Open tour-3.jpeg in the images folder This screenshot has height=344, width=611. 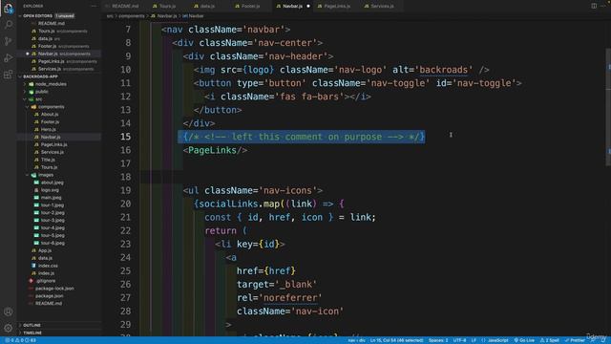53,221
